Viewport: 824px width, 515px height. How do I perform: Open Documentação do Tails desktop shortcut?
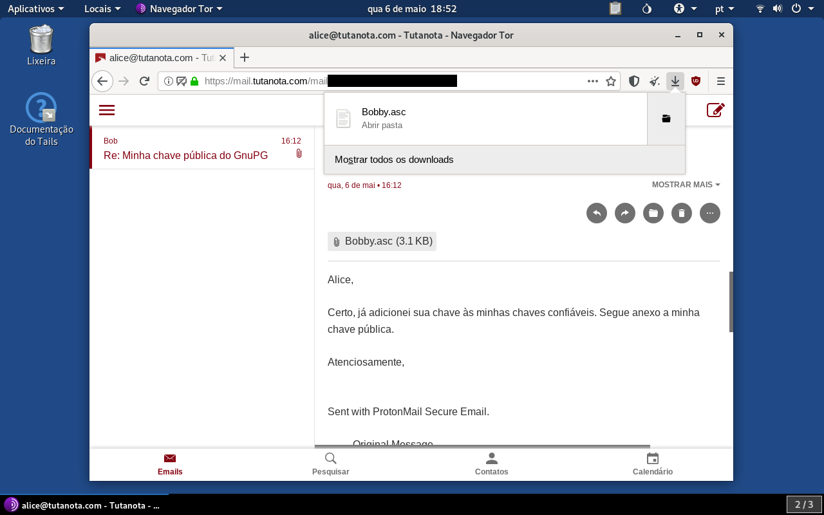point(42,120)
